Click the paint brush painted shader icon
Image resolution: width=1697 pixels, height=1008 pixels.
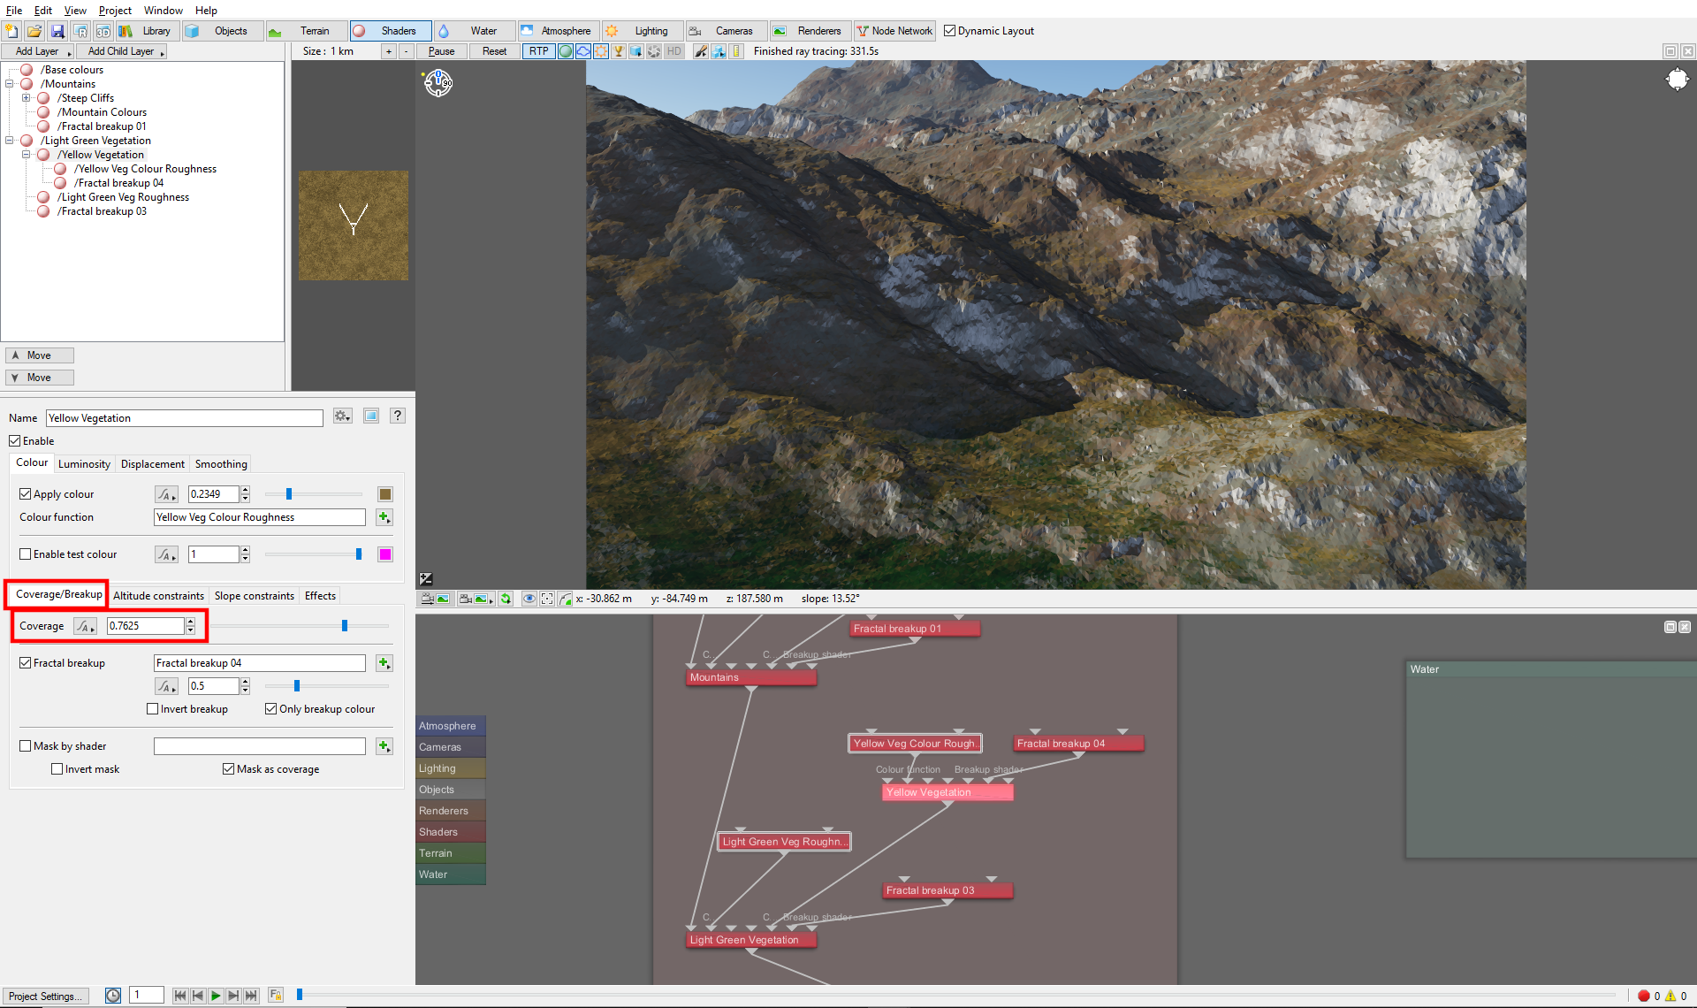701,51
